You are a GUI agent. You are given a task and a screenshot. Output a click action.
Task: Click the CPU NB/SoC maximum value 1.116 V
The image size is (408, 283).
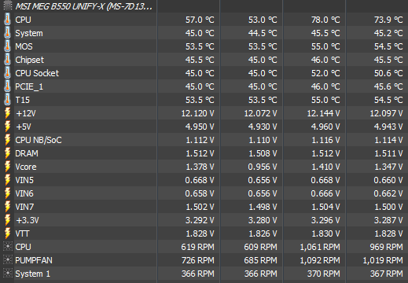point(325,140)
